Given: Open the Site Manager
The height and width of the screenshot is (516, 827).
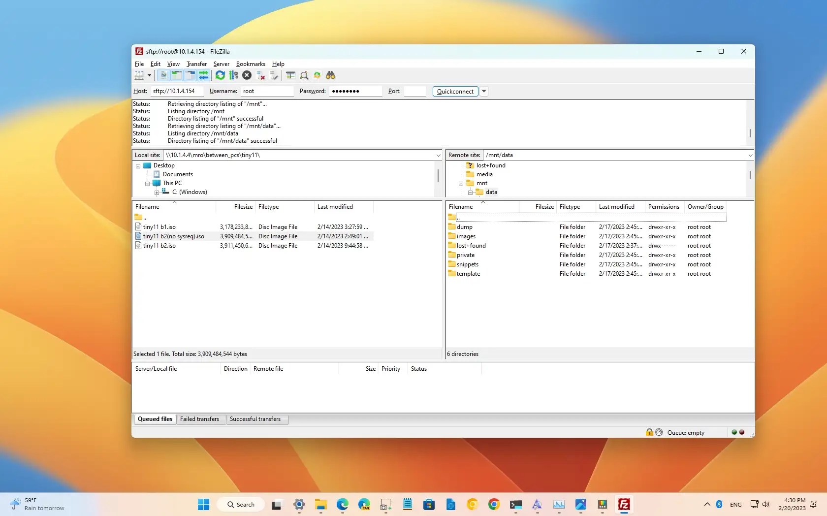Looking at the screenshot, I should click(140, 75).
